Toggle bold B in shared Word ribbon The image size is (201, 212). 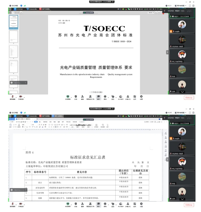click(x=23, y=127)
